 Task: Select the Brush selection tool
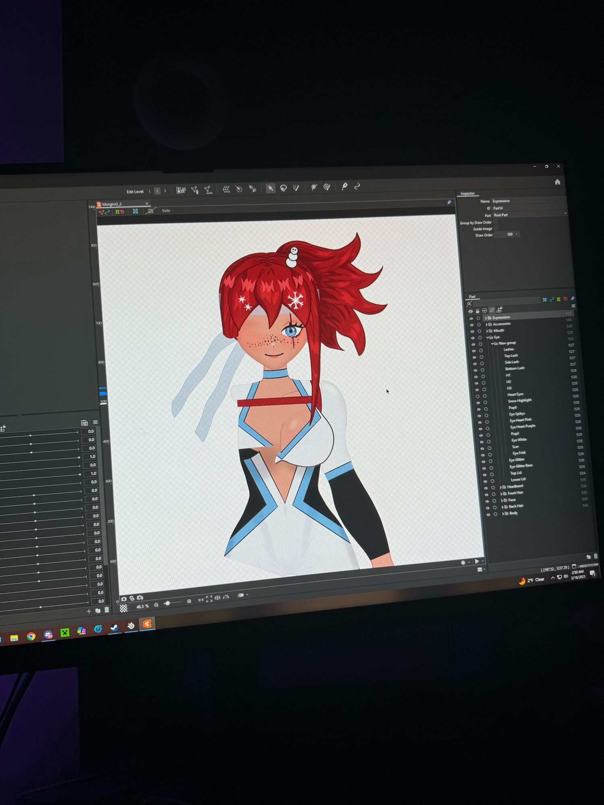click(296, 188)
